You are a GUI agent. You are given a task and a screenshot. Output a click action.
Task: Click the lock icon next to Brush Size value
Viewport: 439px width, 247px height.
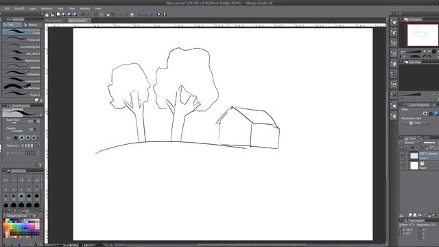[x=38, y=121]
